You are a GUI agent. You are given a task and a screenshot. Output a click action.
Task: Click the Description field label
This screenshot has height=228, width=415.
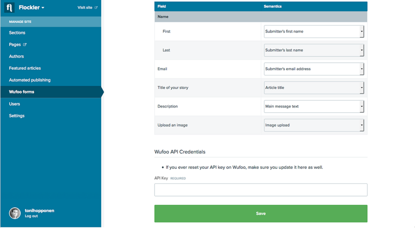168,106
